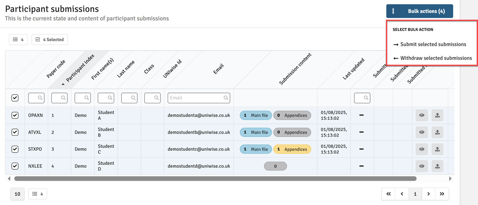Click Appendices badge for Student B
This screenshot has height=205, width=478.
292,132
